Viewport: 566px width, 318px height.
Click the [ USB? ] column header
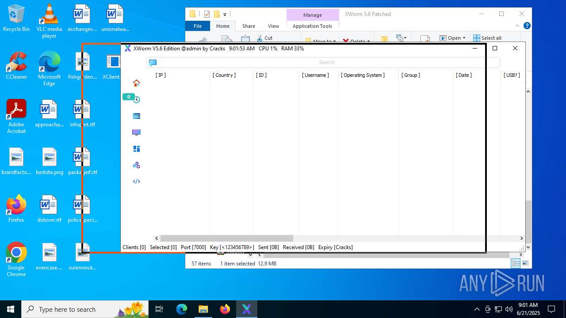[x=512, y=75]
